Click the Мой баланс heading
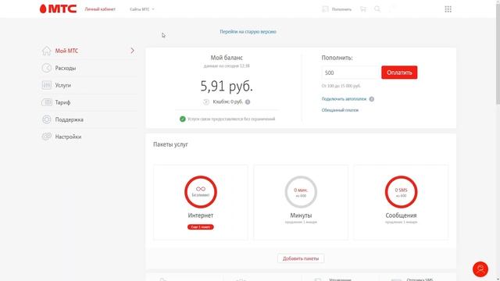 click(x=227, y=58)
